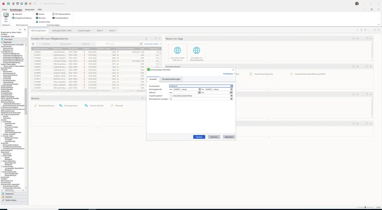Click the PDF-Wasserzeichen icon
The height and width of the screenshot is (210, 382).
(x=53, y=14)
